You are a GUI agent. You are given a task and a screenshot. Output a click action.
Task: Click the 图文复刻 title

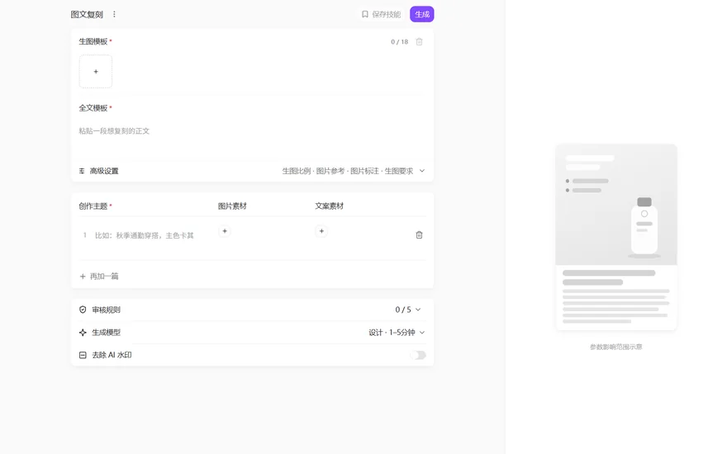click(x=87, y=14)
